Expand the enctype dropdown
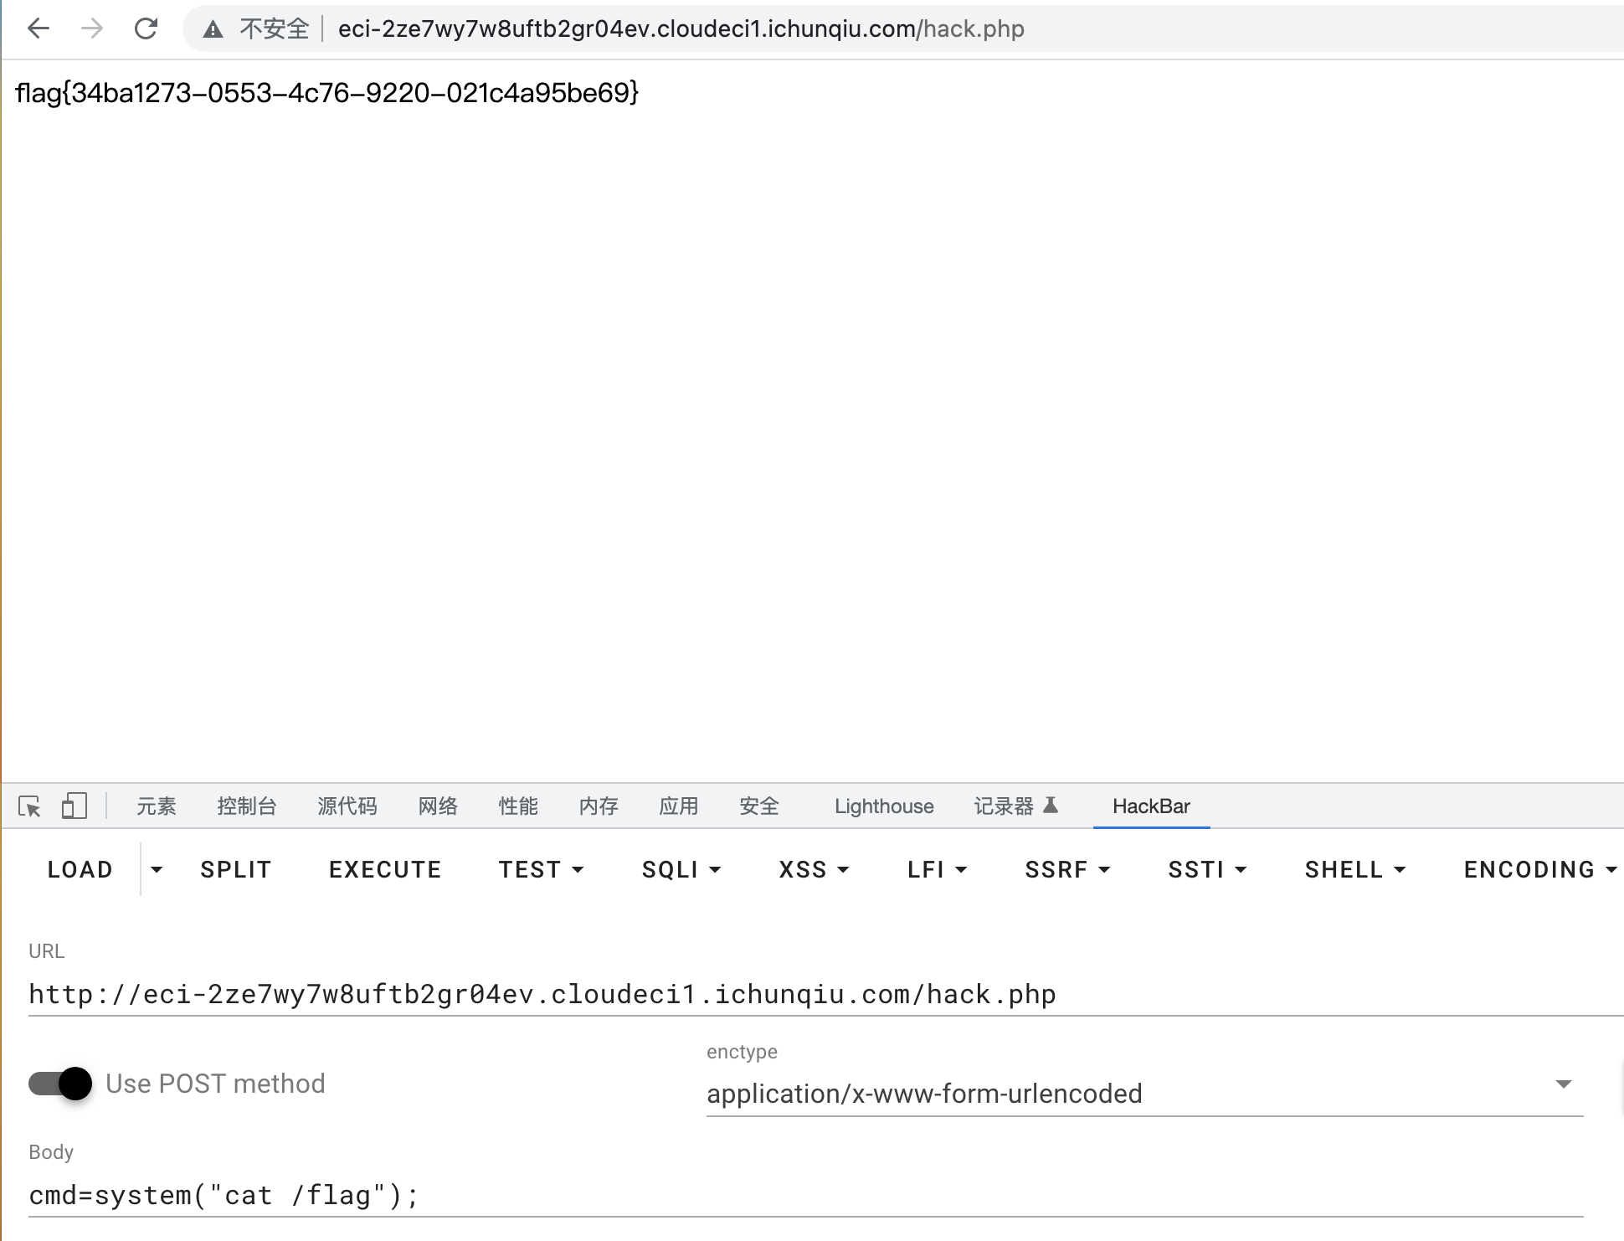This screenshot has width=1624, height=1241. [1562, 1084]
